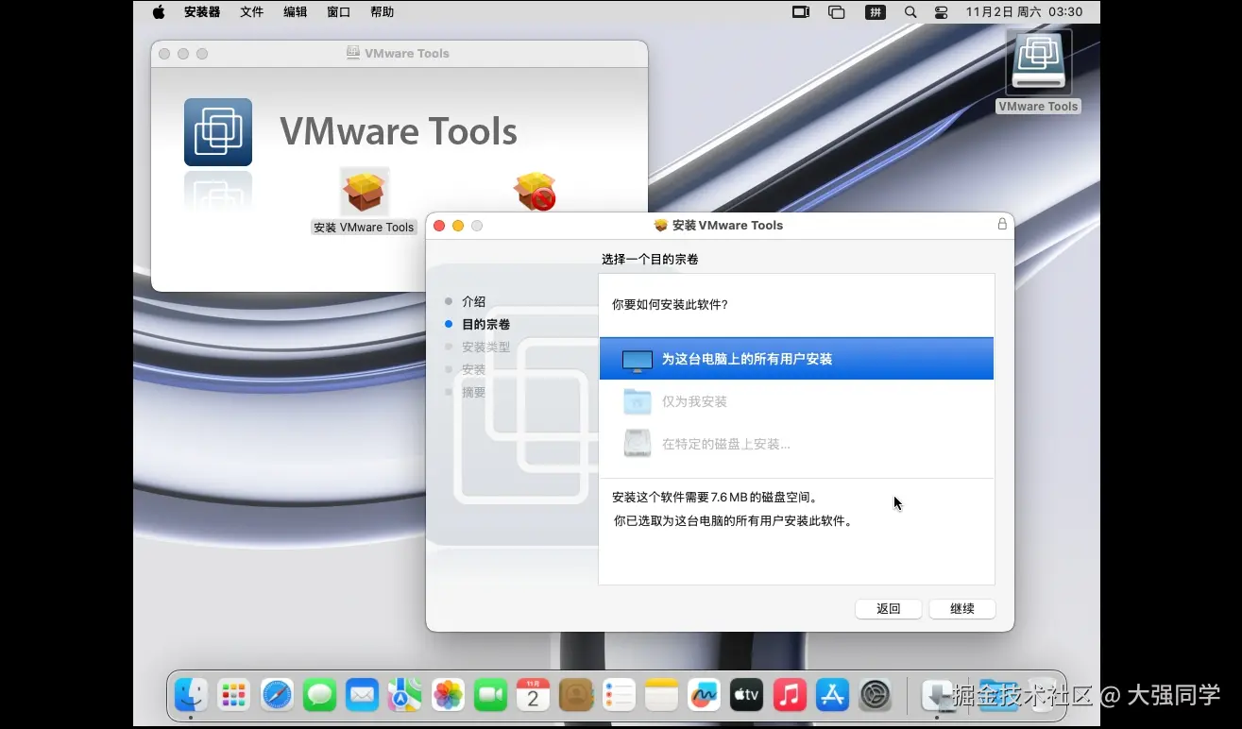Click the date and time 11月2日 周六 03:30

[1024, 12]
